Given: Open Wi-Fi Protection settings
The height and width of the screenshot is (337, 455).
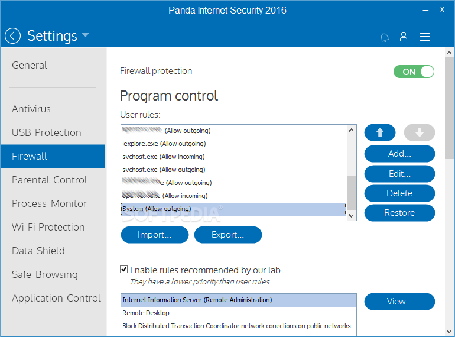Looking at the screenshot, I should point(48,227).
